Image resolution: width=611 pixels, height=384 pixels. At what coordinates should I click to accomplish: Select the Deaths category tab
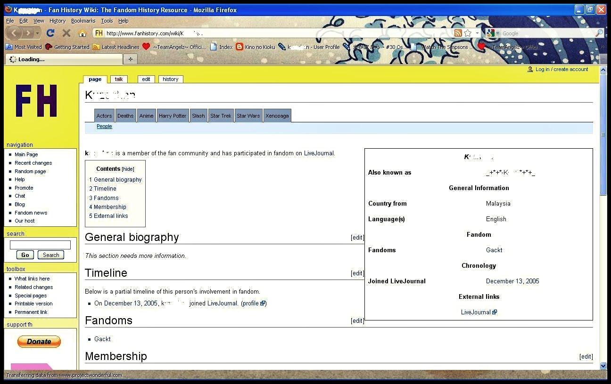click(x=125, y=116)
